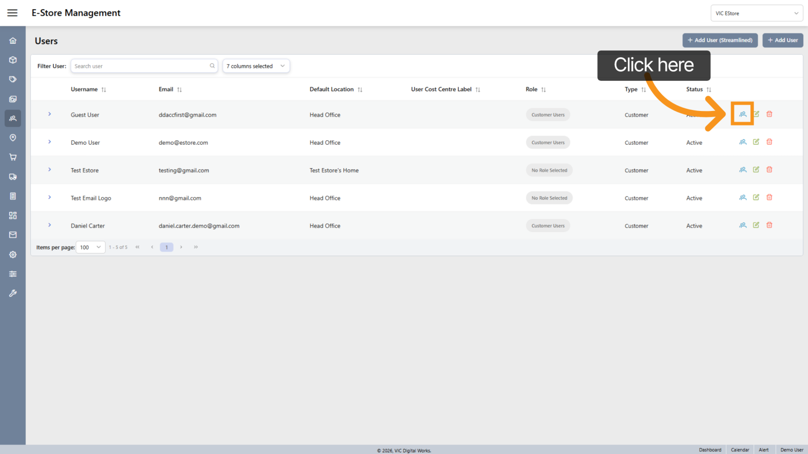Image resolution: width=808 pixels, height=454 pixels.
Task: Open the columns selected dropdown
Action: [256, 66]
